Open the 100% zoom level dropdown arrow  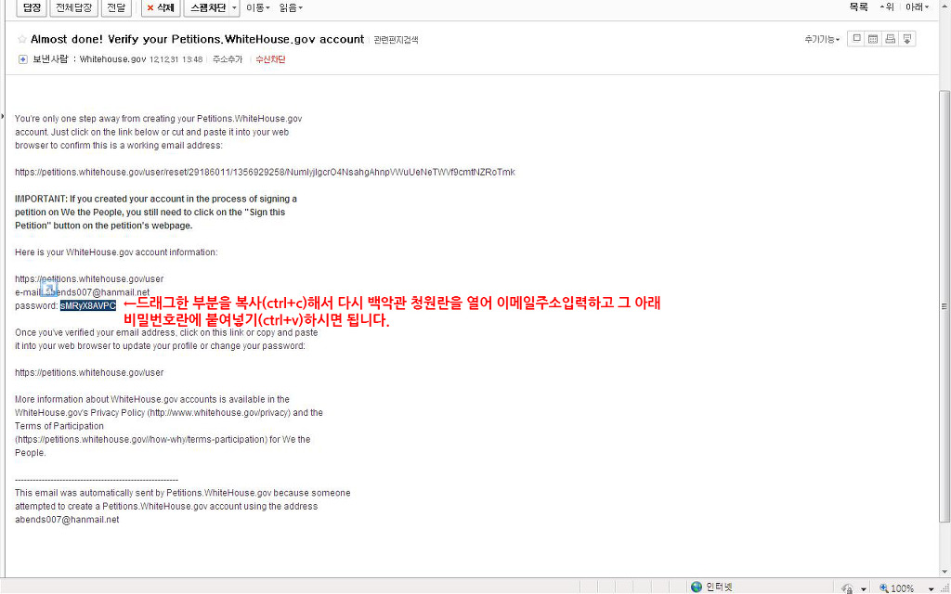click(x=931, y=588)
